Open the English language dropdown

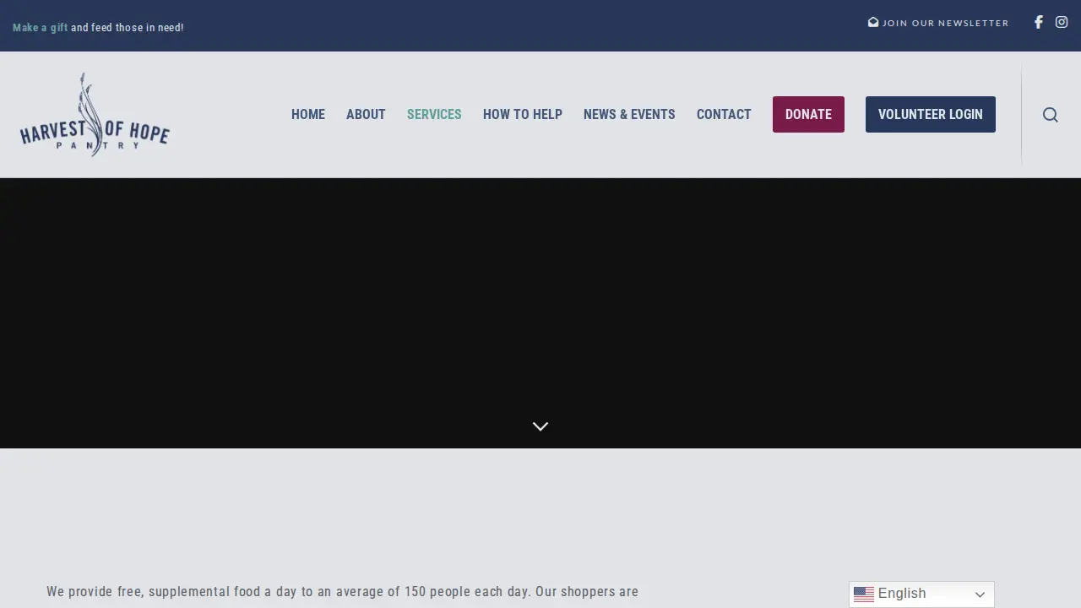coord(921,594)
